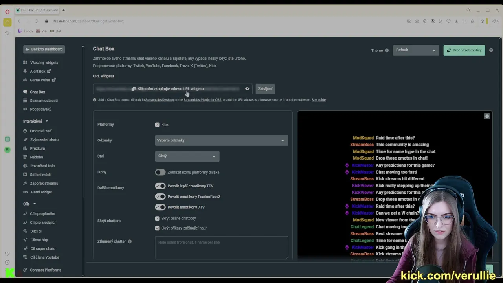Click the eye icon to reveal widget URL
The width and height of the screenshot is (503, 283).
(x=247, y=89)
